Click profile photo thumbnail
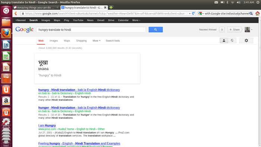 click(247, 29)
